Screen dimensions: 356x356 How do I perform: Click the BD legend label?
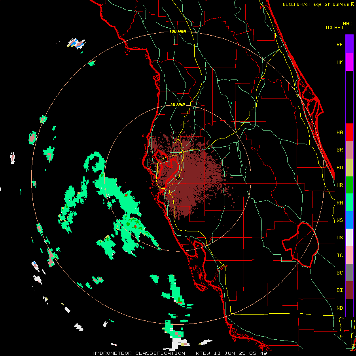click(x=339, y=168)
